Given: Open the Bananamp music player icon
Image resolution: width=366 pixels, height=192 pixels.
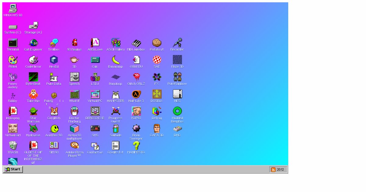Looking at the screenshot, I should (116, 60).
